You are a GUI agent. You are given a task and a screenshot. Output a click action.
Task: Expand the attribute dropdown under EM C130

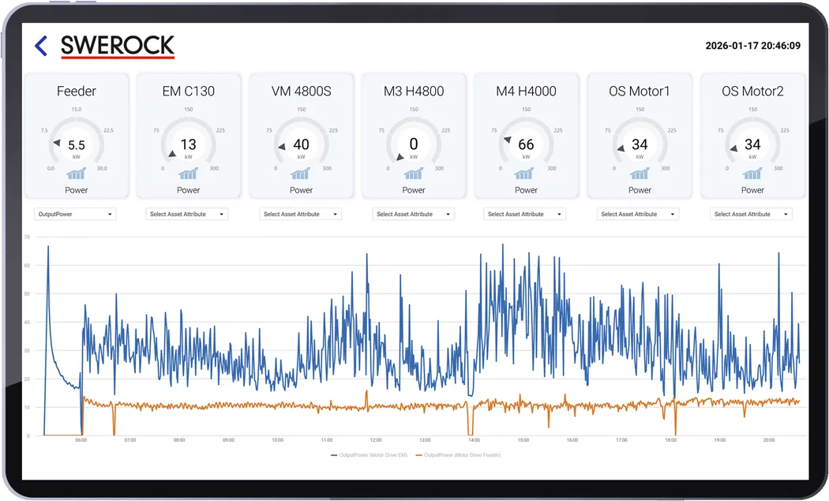(x=186, y=214)
